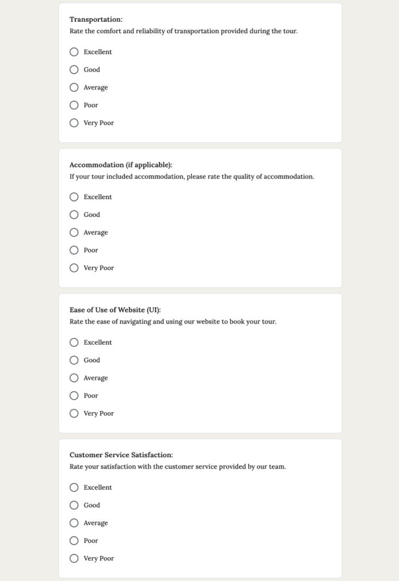The image size is (399, 581).
Task: Select Very Poor for Transportation rating
Action: pos(74,123)
